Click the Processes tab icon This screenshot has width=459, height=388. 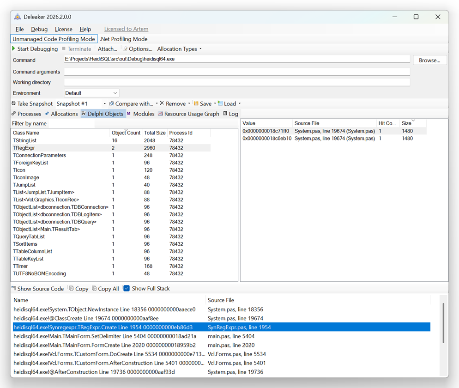[13, 114]
